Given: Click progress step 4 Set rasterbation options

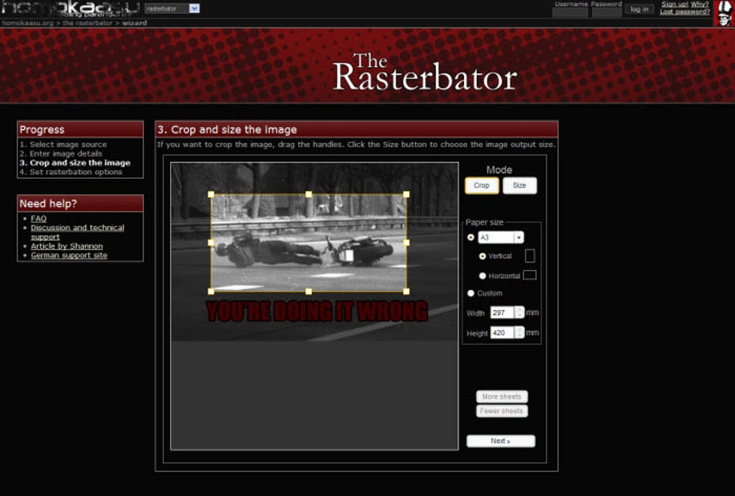Looking at the screenshot, I should [71, 172].
